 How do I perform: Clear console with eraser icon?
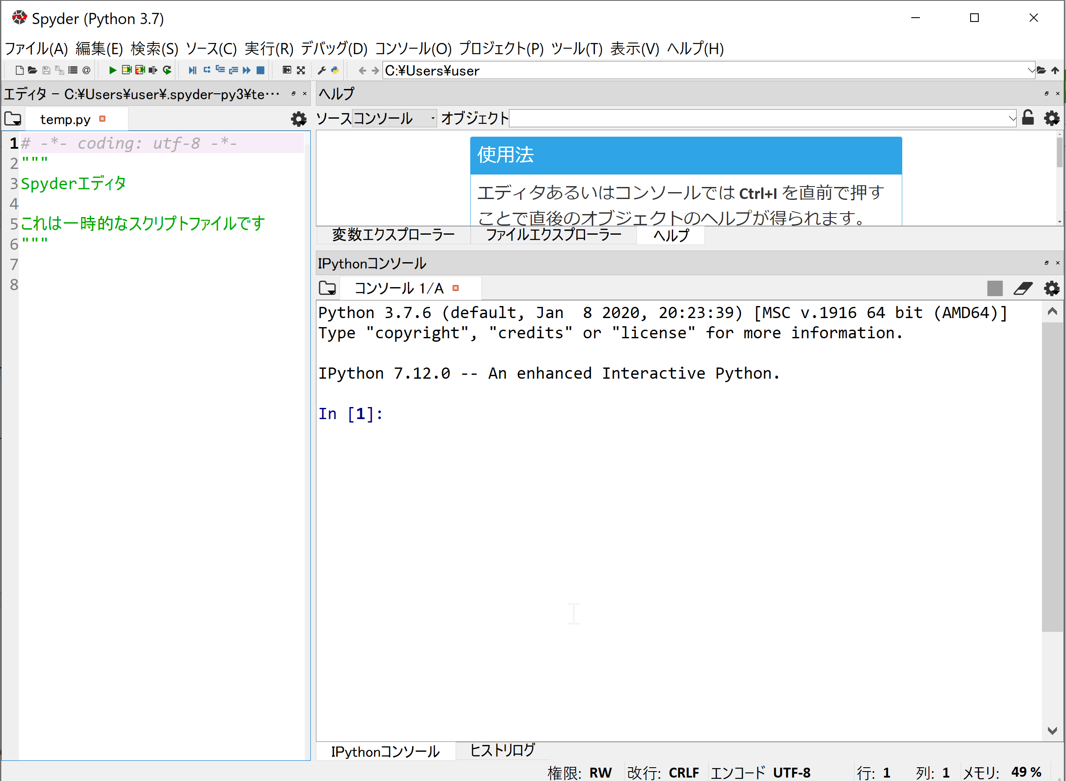(1023, 288)
